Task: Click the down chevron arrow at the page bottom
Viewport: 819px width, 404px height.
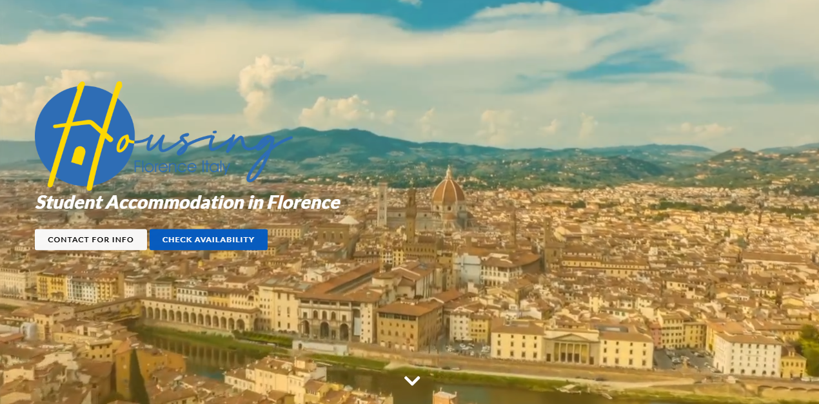Action: [412, 381]
